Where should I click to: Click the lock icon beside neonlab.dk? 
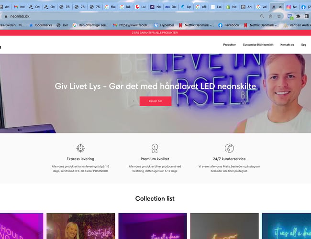6,16
